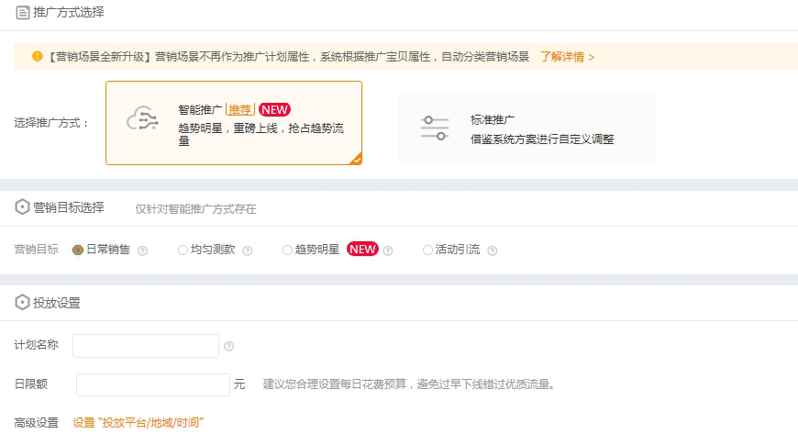Click the 推广方式选择 section header icon
Image resolution: width=798 pixels, height=445 pixels.
[x=23, y=13]
